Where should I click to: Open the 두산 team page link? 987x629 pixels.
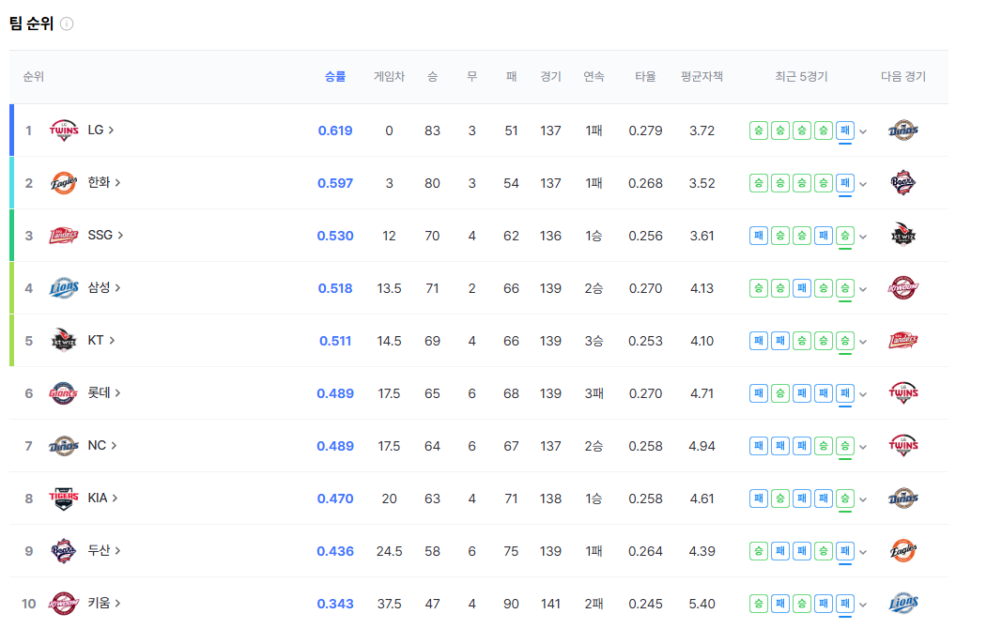click(x=104, y=550)
